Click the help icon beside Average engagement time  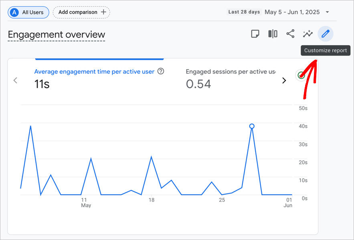click(x=161, y=71)
